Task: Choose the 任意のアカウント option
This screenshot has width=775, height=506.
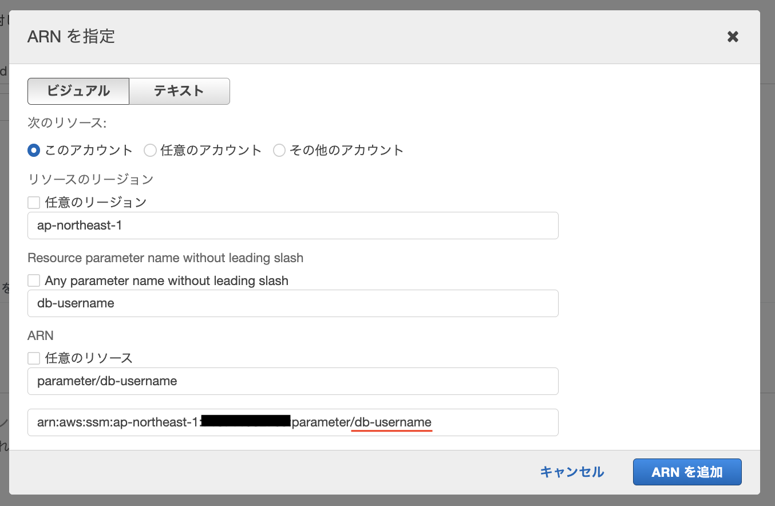Action: (150, 150)
